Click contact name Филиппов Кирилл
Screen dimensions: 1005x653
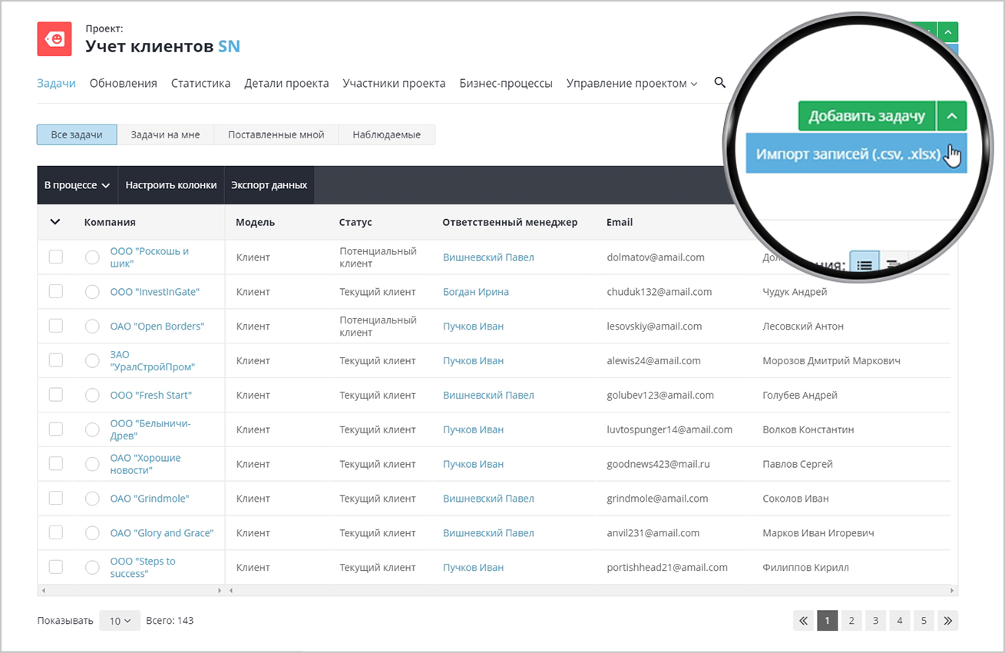pyautogui.click(x=806, y=567)
